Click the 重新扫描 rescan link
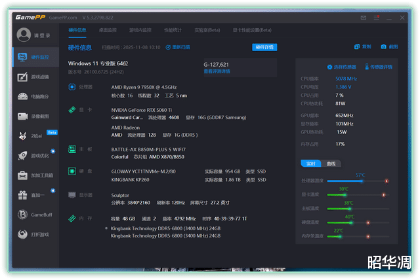 178,47
